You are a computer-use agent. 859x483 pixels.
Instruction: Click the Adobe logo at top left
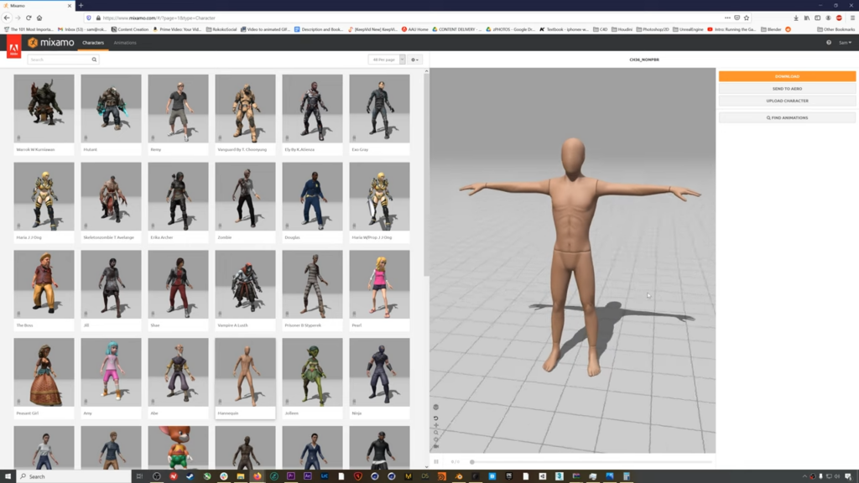13,48
